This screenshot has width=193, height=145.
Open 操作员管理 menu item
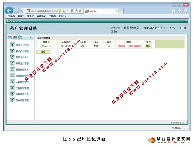22,51
